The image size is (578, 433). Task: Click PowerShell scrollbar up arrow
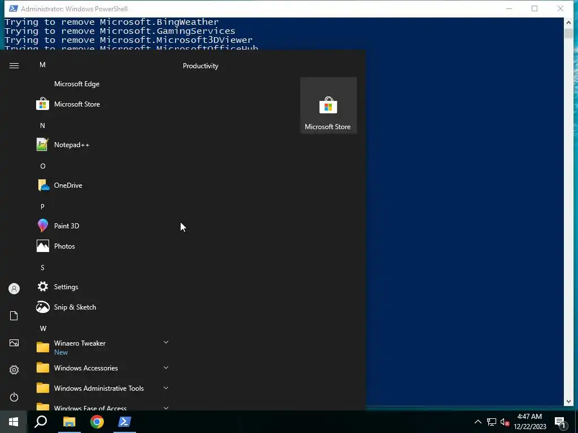[568, 22]
